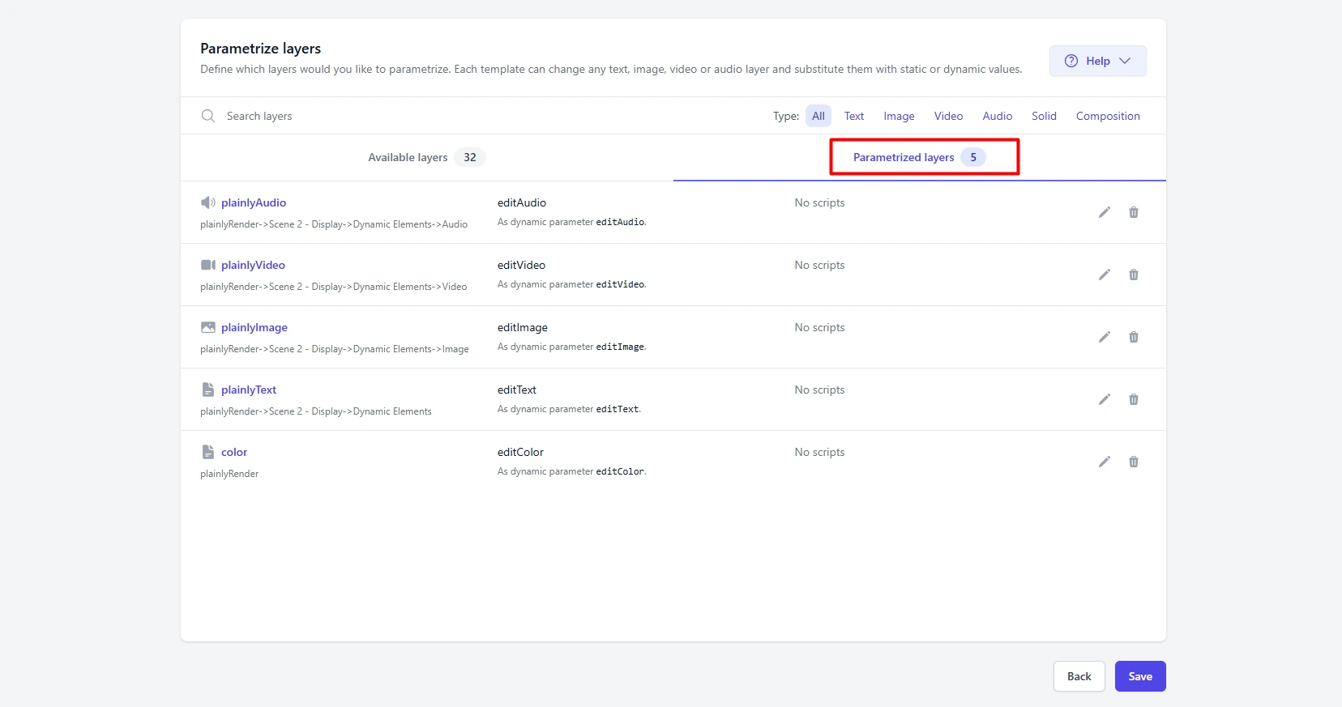This screenshot has width=1342, height=707.
Task: Click the plainlyVideo composition path text
Action: (334, 287)
